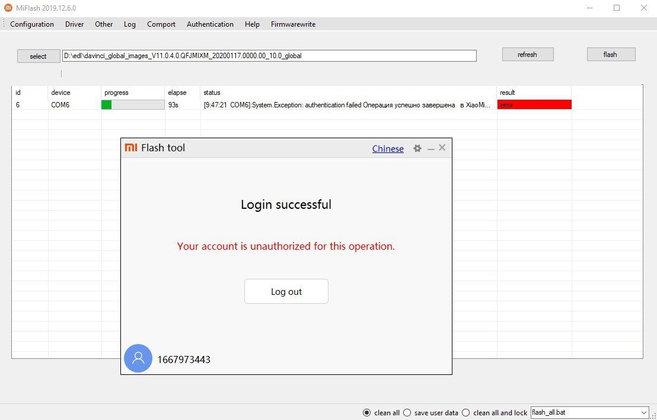The width and height of the screenshot is (657, 420).
Task: Select the save user data option
Action: tap(407, 413)
